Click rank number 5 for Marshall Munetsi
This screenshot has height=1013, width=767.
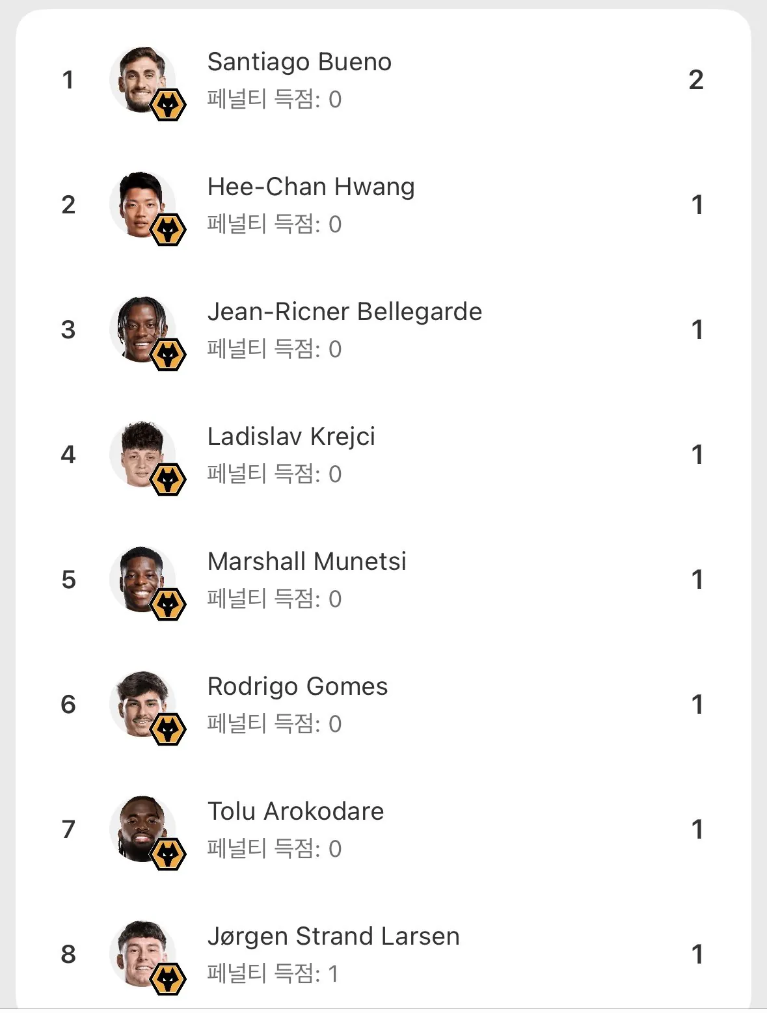tap(68, 580)
